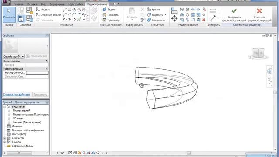279x157 pixels.
Task: Click the drawing area horizontal scrollbar thumb
Action: click(x=189, y=153)
